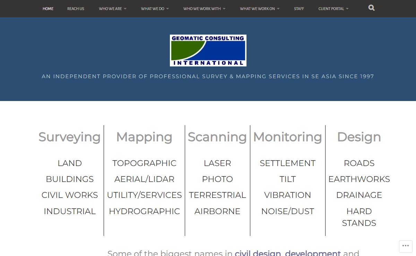Click LASER under Scanning
This screenshot has height=256, width=416.
click(x=217, y=163)
